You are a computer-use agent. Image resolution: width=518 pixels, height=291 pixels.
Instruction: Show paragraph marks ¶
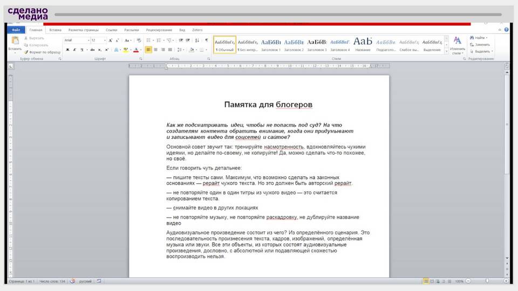[x=207, y=40]
